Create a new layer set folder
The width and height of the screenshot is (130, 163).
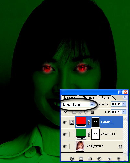[x=90, y=159]
